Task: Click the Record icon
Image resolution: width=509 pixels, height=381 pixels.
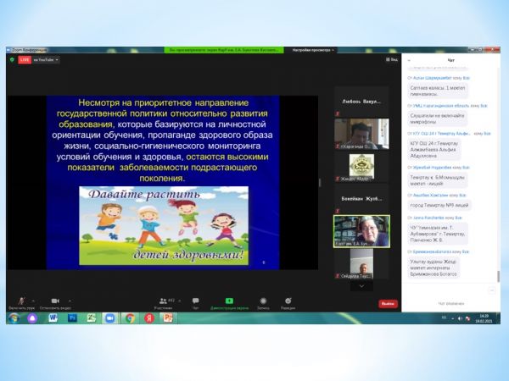Action: coord(263,301)
